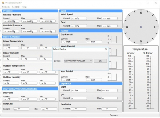
Task: Select the Outdoor Temperature Max field
Action: click(29, 72)
